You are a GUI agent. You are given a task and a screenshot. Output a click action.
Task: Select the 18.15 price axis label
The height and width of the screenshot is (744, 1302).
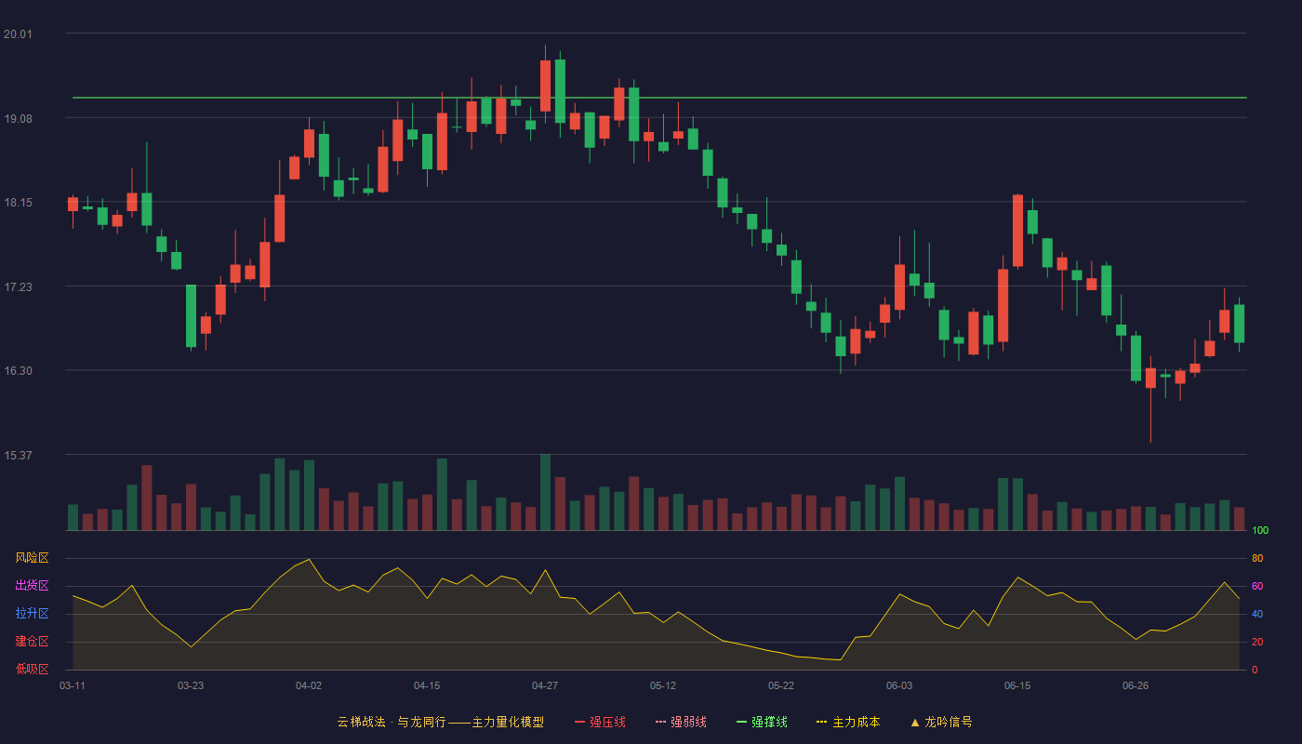click(x=18, y=203)
